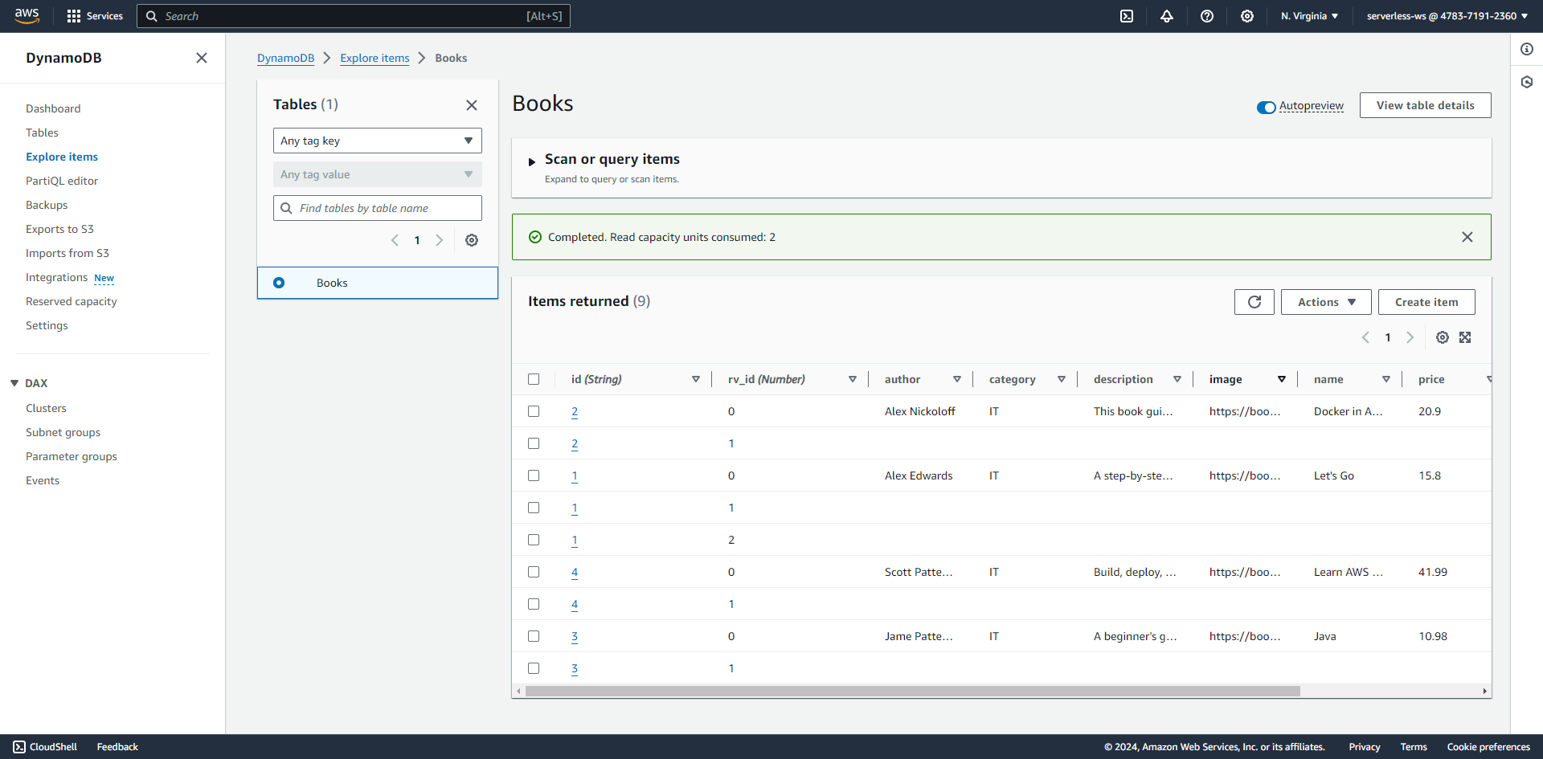
Task: Sort by the id (String) column arrow
Action: (x=696, y=379)
